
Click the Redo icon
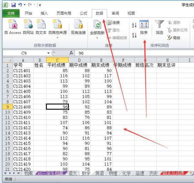30,5
